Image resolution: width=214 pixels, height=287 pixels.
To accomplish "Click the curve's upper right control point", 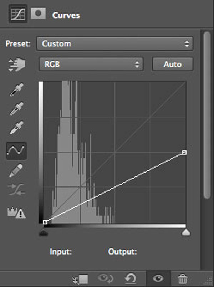I will [x=184, y=152].
